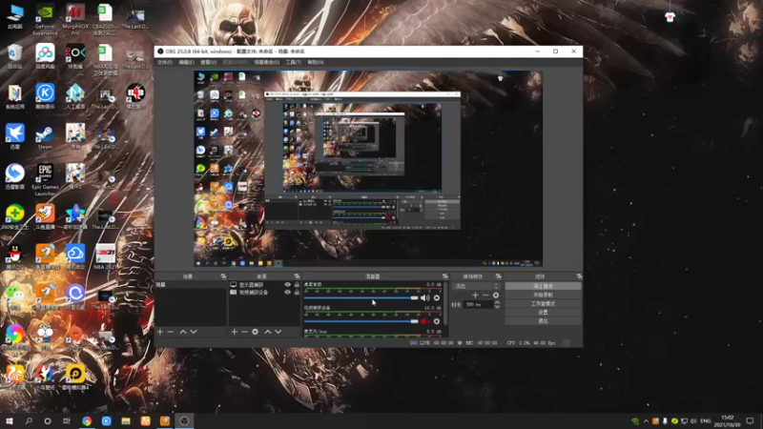The width and height of the screenshot is (763, 429).
Task: Open Epic Games Launcher desktop icon
Action: 45,179
